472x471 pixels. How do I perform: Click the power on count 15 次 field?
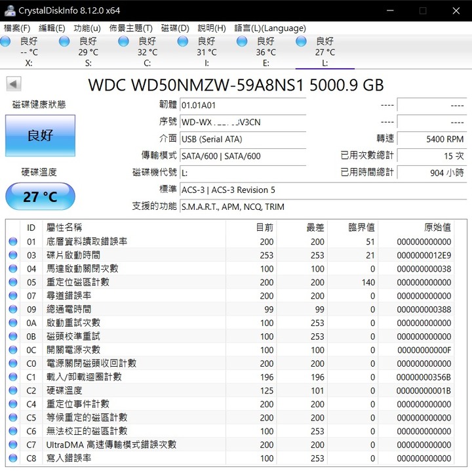432,156
